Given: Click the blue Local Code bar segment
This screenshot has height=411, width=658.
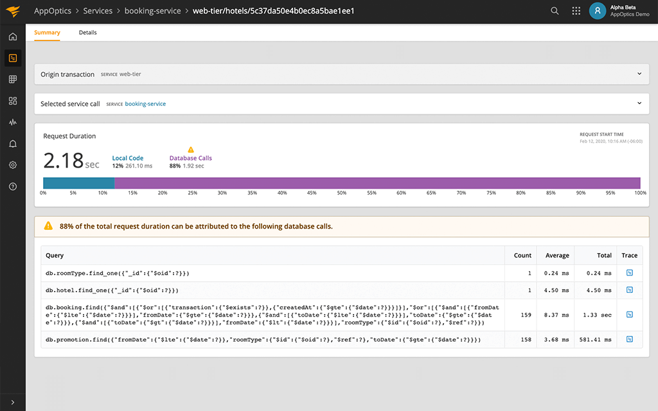Looking at the screenshot, I should click(79, 183).
